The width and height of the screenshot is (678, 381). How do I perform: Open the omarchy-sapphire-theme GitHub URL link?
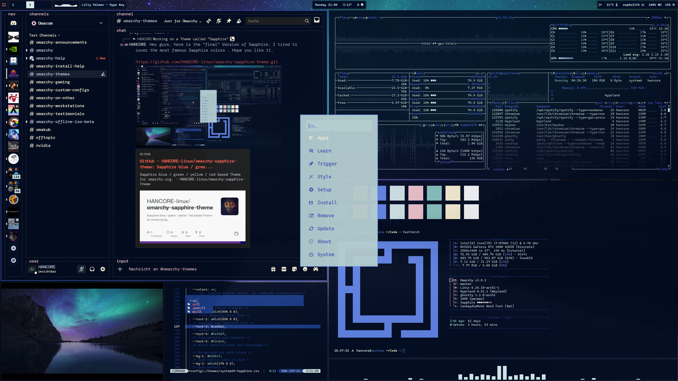[207, 62]
